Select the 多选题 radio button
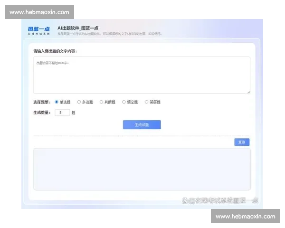Image resolution: width=285 pixels, height=228 pixels. tap(79, 102)
